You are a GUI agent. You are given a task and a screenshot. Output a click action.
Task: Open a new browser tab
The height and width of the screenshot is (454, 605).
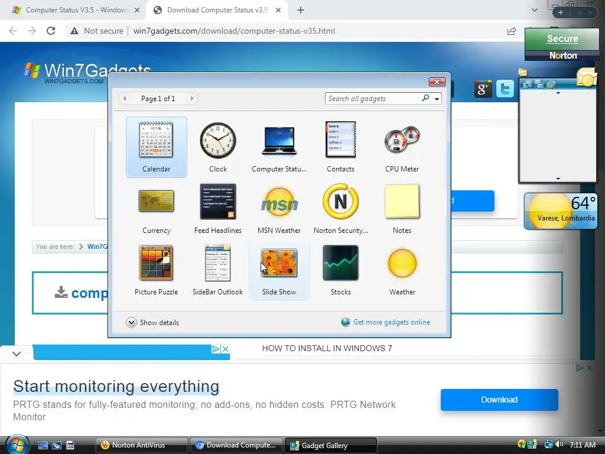tap(301, 11)
